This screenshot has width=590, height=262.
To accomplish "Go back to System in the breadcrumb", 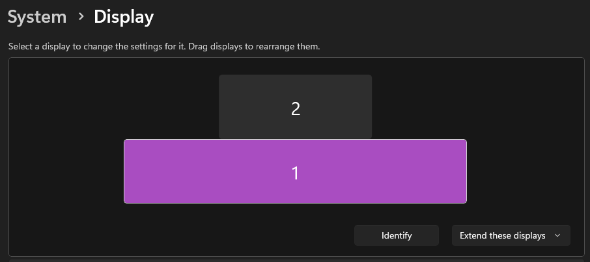I will [x=37, y=17].
